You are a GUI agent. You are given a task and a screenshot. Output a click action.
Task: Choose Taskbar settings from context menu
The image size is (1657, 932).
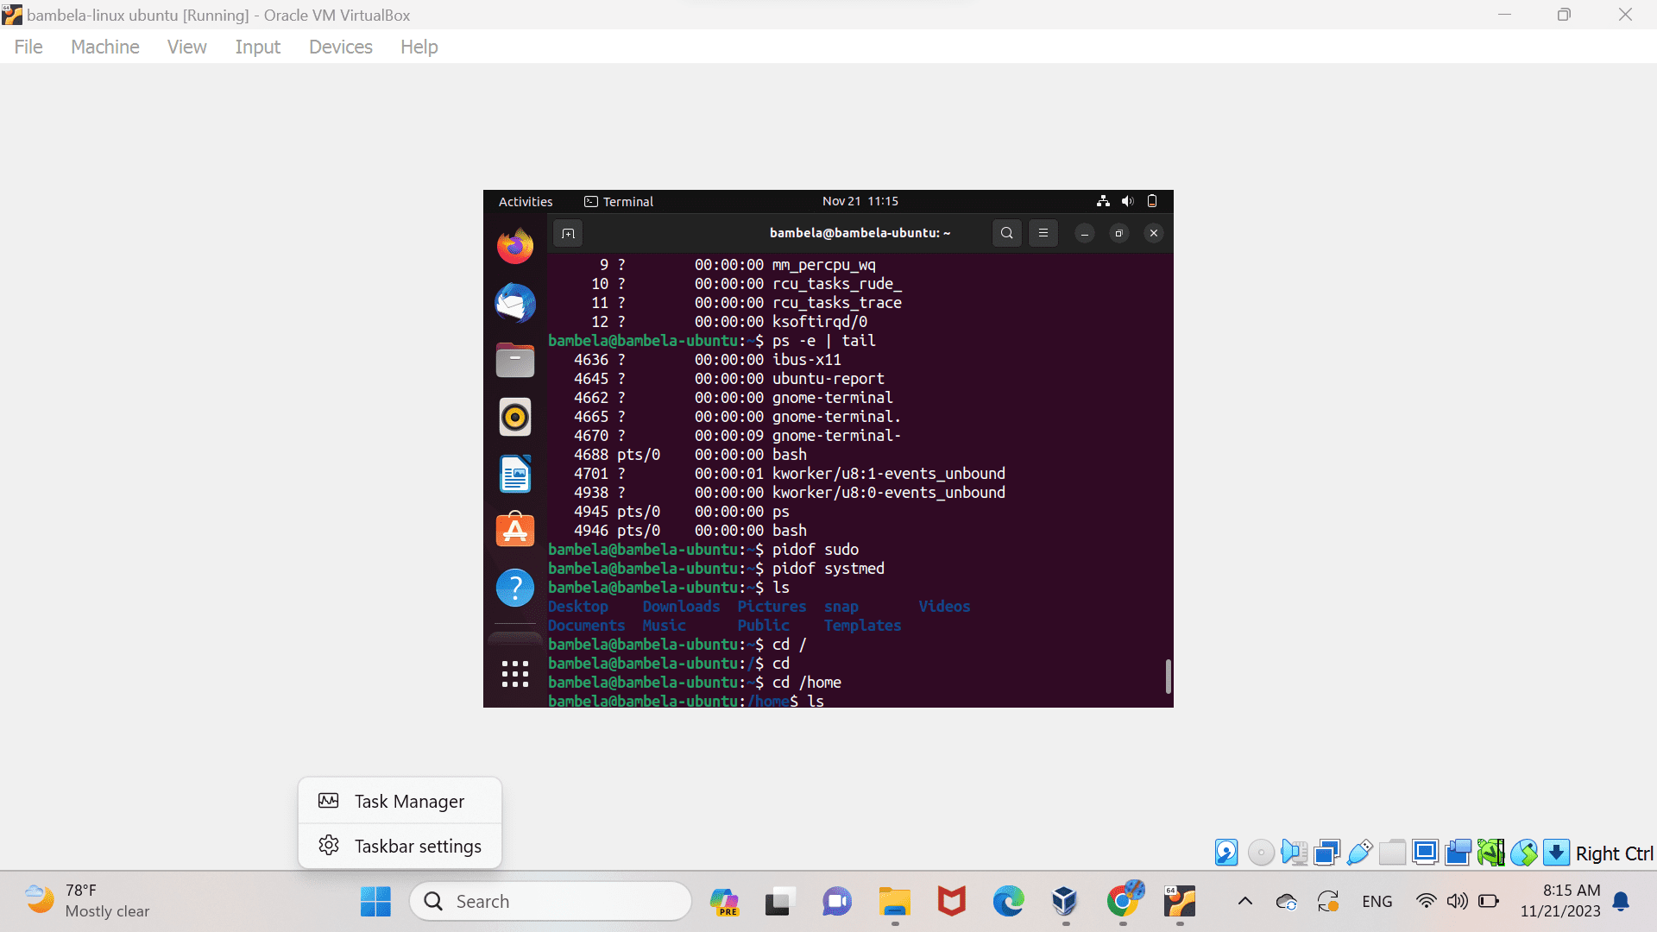(x=400, y=846)
